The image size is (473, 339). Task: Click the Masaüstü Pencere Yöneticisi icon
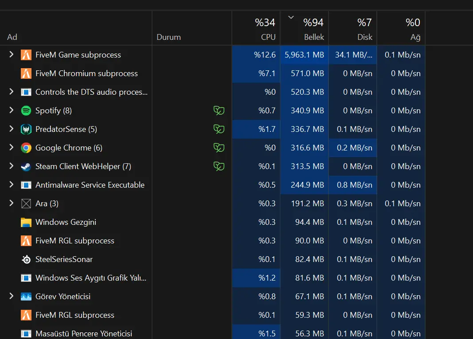[26, 334]
